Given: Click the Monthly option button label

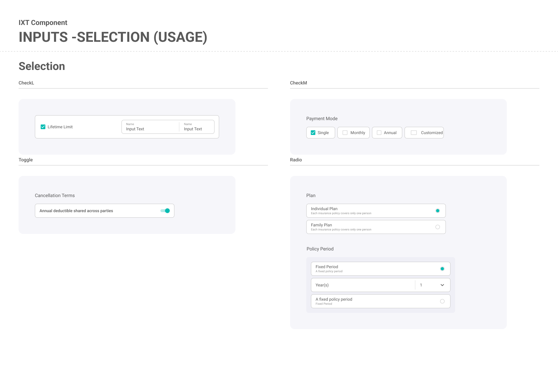Looking at the screenshot, I should click(358, 133).
